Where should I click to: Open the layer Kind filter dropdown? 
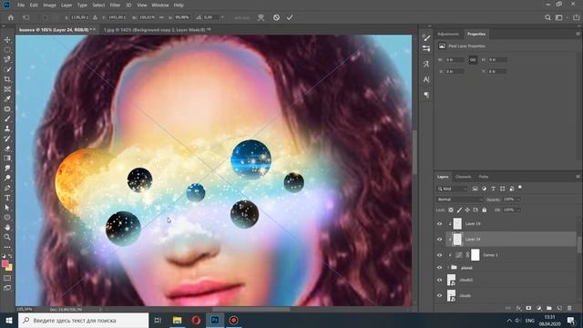pyautogui.click(x=452, y=189)
